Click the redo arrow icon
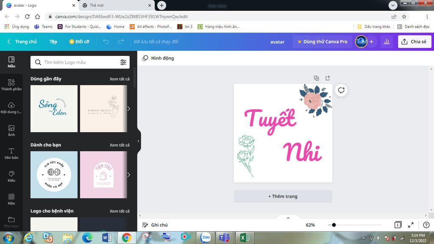Screen dimensions: 434x244 121,42
